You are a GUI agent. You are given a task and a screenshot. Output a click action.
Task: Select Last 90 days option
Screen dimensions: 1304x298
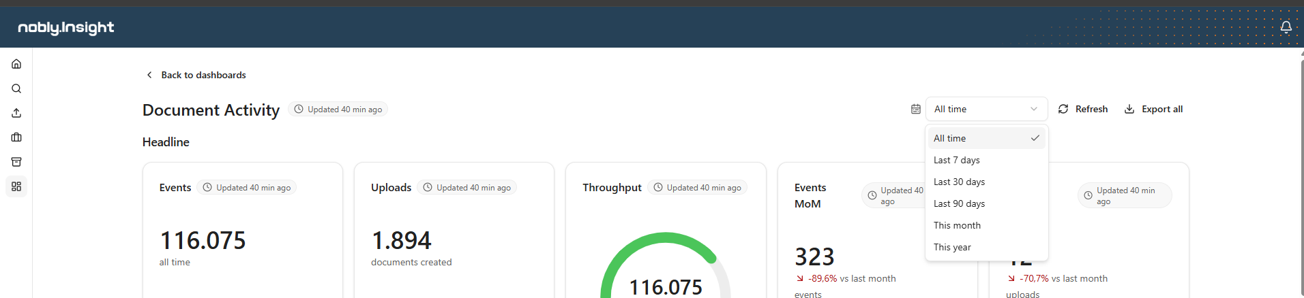pos(986,203)
